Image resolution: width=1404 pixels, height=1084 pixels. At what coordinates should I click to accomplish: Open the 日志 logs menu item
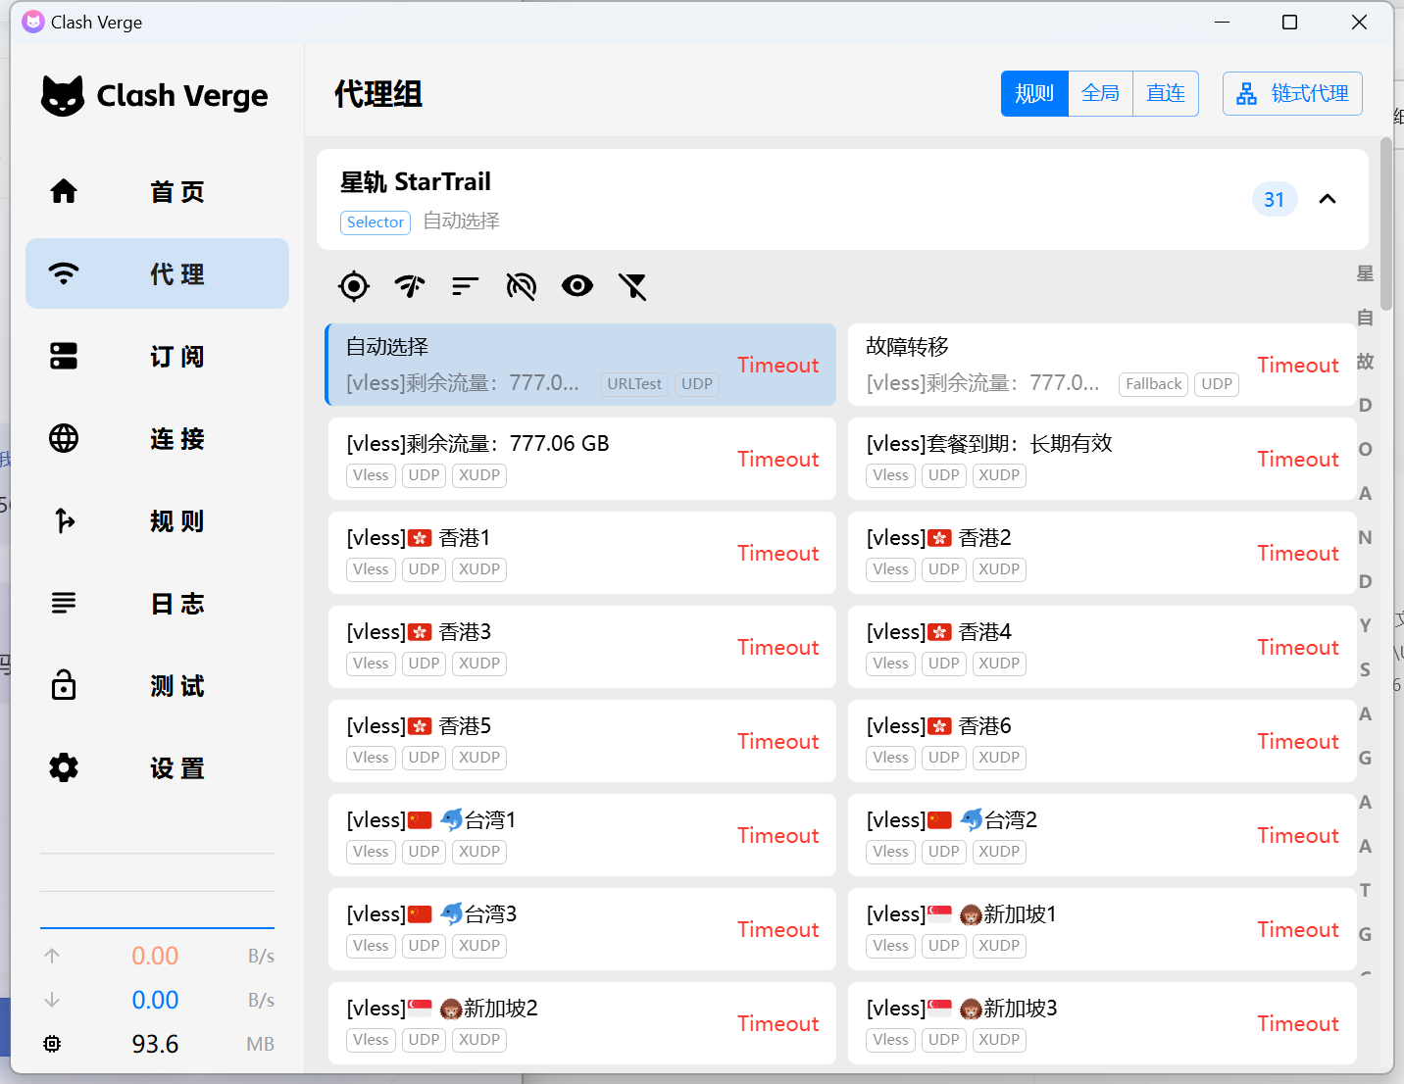tap(157, 603)
